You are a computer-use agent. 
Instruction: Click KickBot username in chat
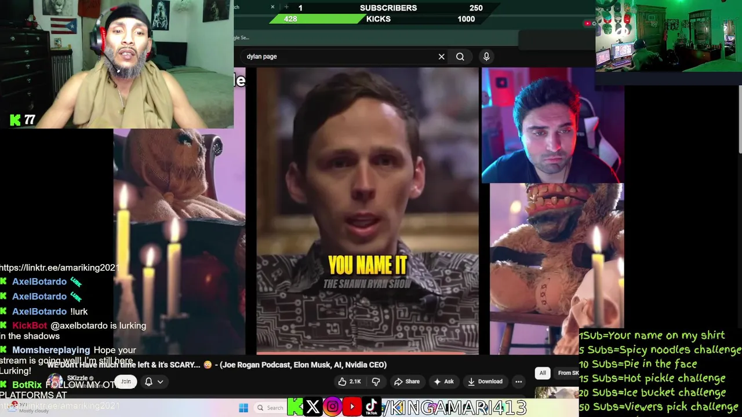pyautogui.click(x=30, y=325)
